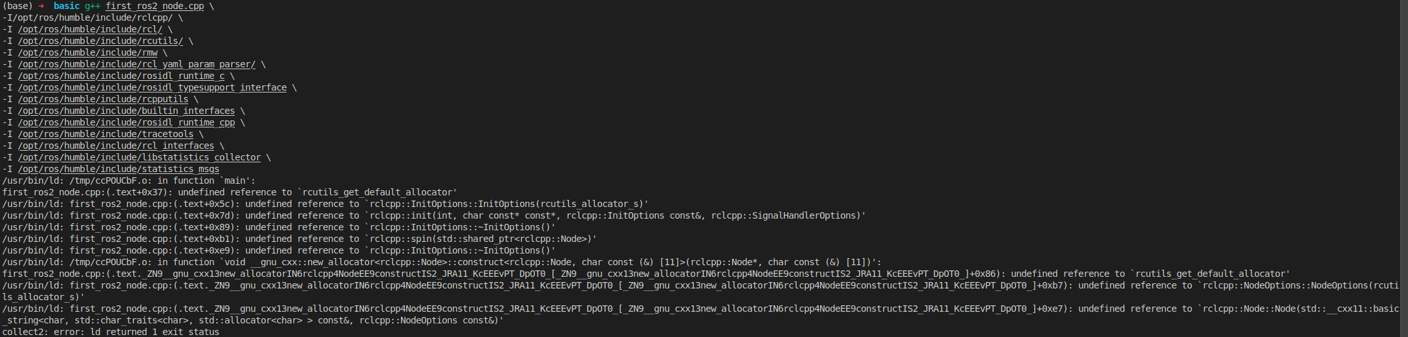Click the rcl_yaml_param_parser include path
This screenshot has height=337, width=1408.
click(137, 64)
